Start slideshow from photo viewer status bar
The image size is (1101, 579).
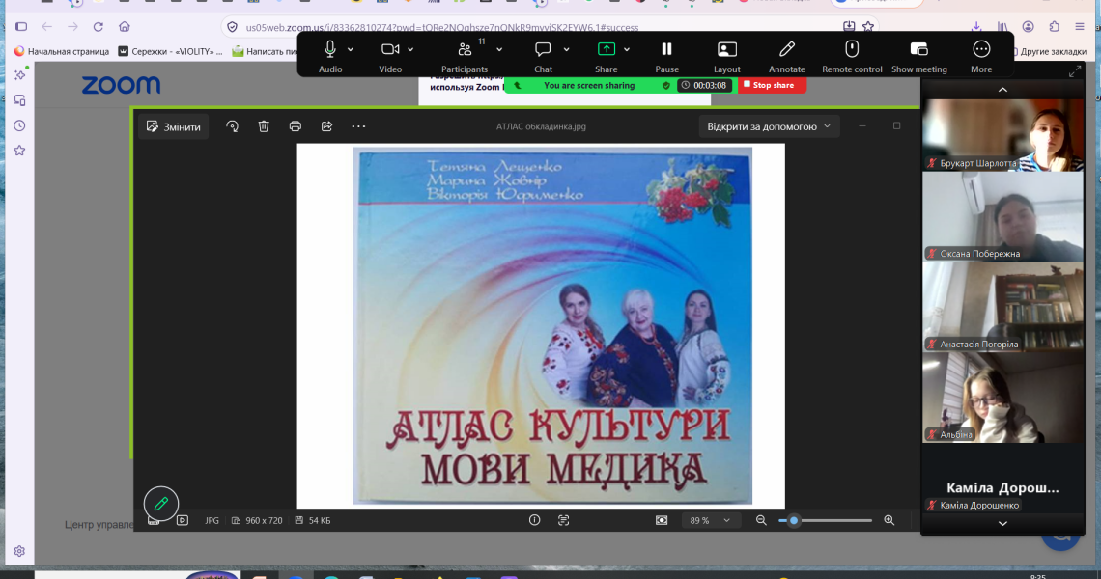pos(183,521)
